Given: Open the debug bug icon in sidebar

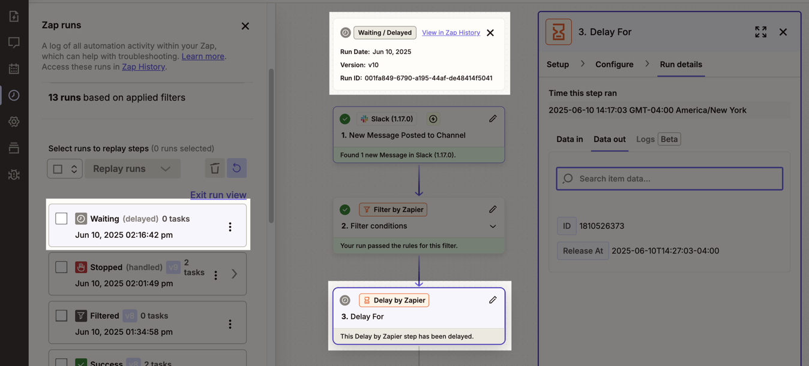Looking at the screenshot, I should [x=14, y=174].
